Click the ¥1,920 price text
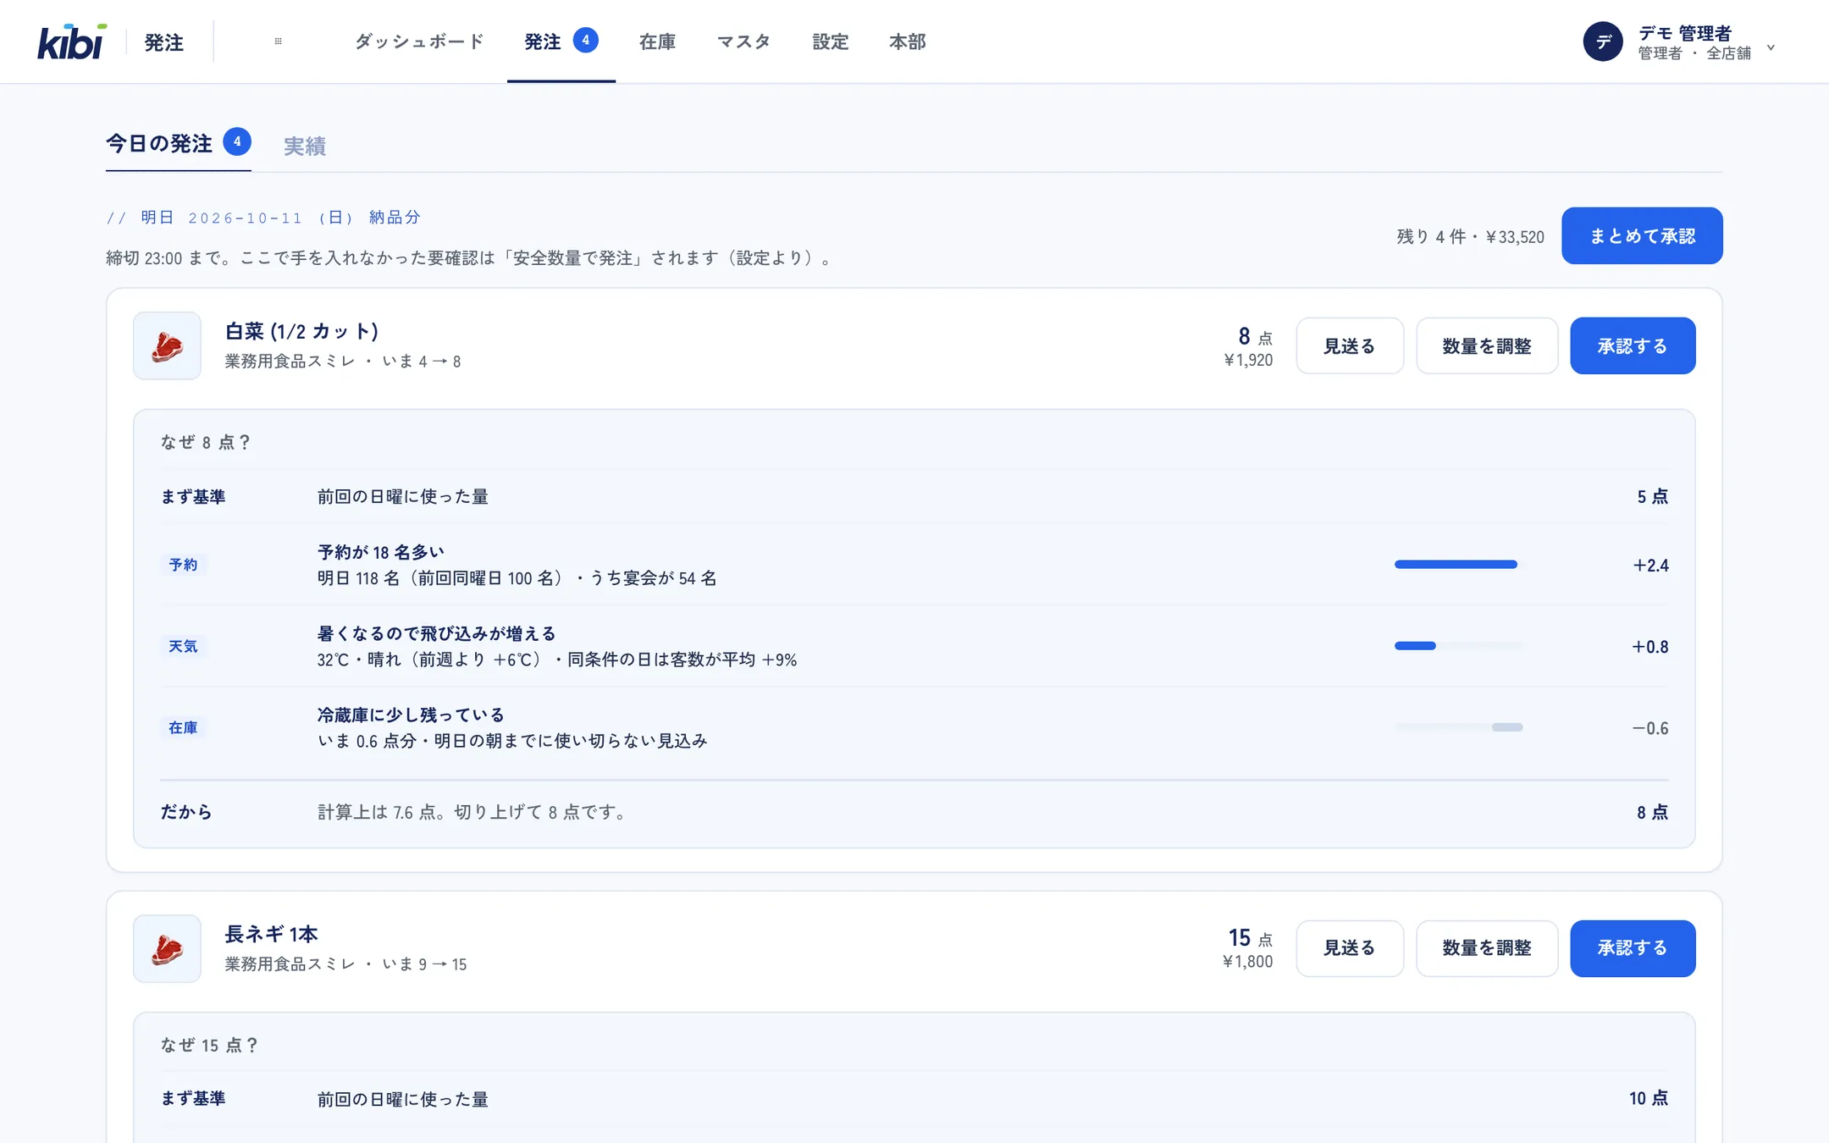 coord(1248,360)
